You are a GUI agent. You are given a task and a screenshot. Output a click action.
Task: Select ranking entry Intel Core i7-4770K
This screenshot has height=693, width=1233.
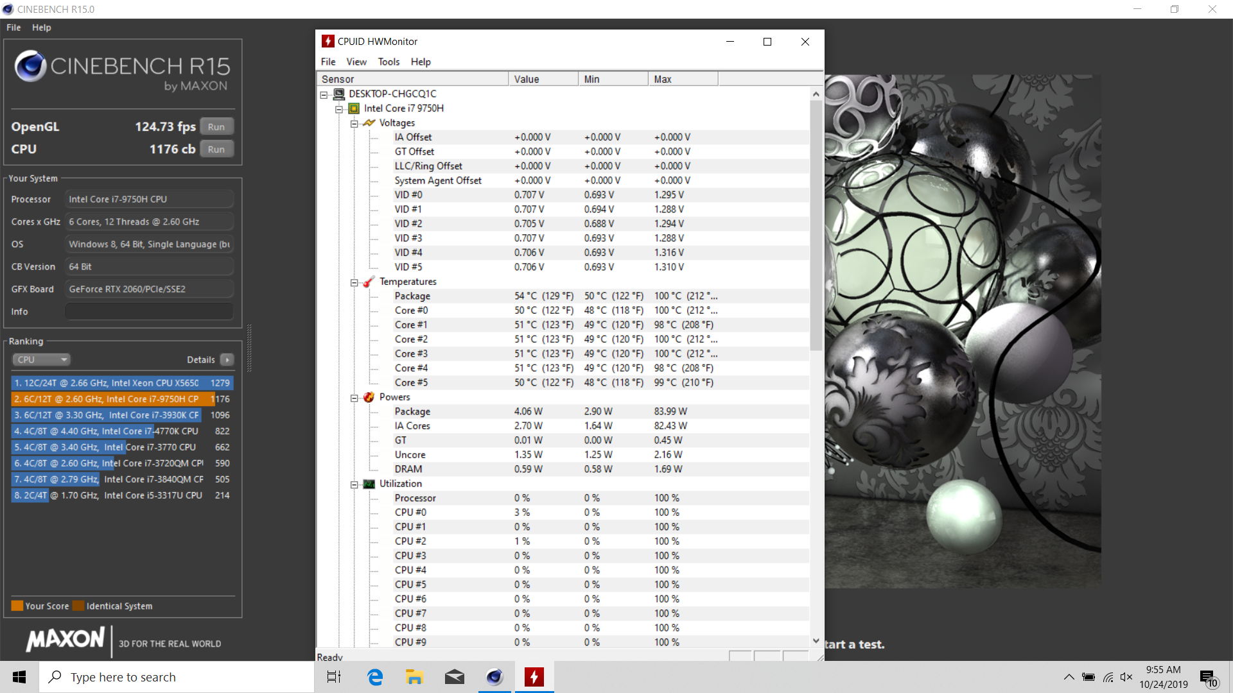(x=122, y=431)
